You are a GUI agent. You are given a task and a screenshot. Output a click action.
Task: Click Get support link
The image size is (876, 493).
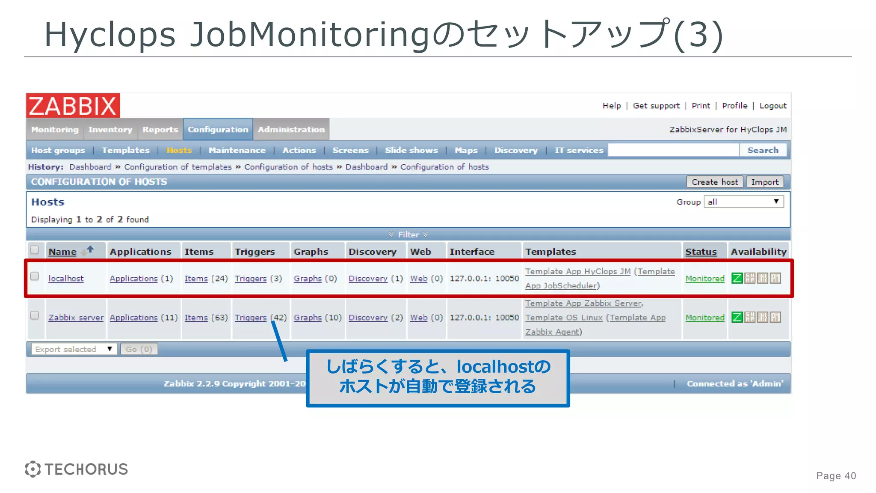(656, 106)
